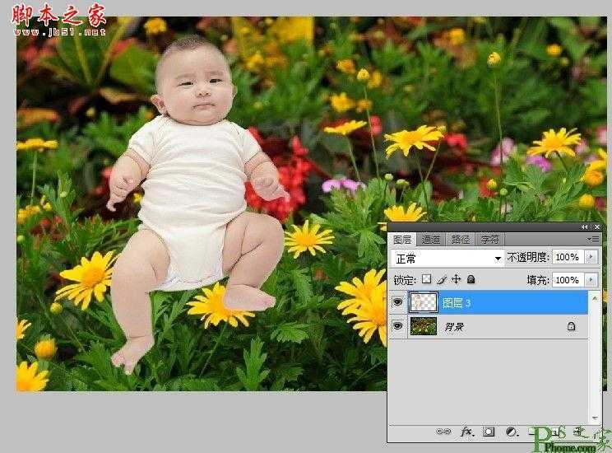612x453 pixels.
Task: Open the 不透明度 opacity slider arrow
Action: pyautogui.click(x=591, y=257)
